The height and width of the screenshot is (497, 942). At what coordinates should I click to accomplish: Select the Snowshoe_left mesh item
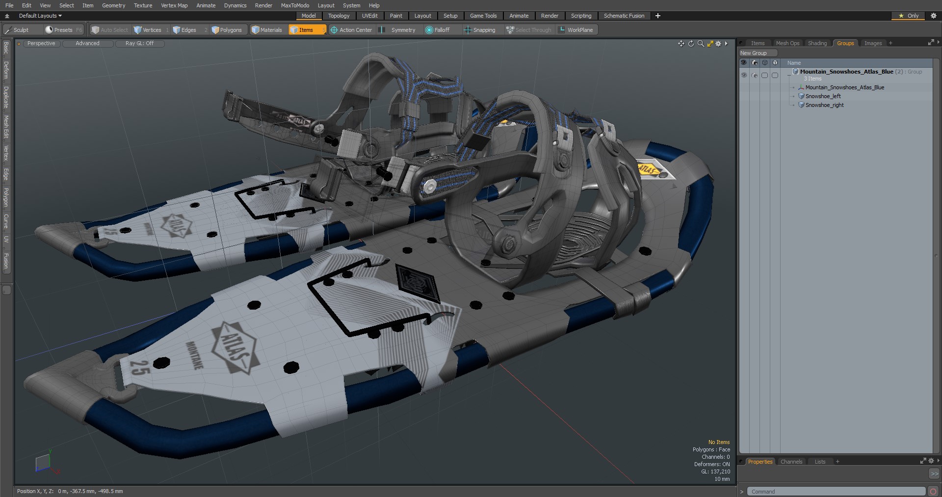(823, 96)
